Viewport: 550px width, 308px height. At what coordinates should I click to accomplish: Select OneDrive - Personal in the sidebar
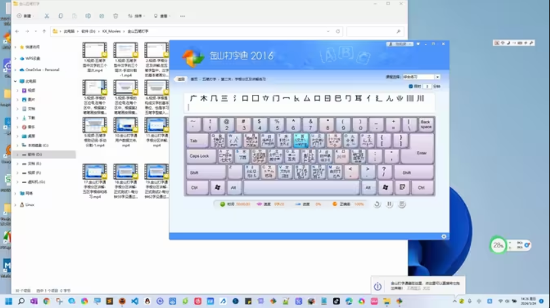42,70
